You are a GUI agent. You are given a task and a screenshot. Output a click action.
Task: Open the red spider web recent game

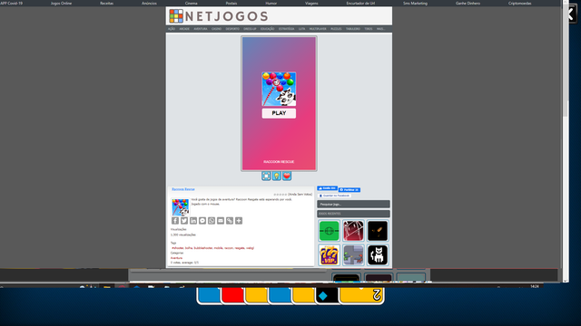pyautogui.click(x=353, y=231)
